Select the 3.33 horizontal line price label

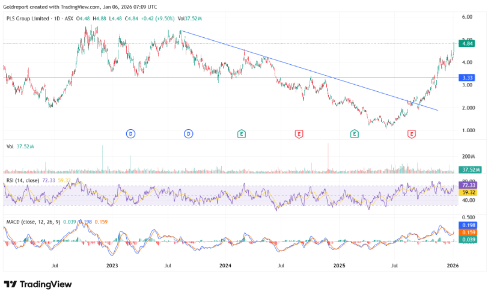(x=466, y=78)
